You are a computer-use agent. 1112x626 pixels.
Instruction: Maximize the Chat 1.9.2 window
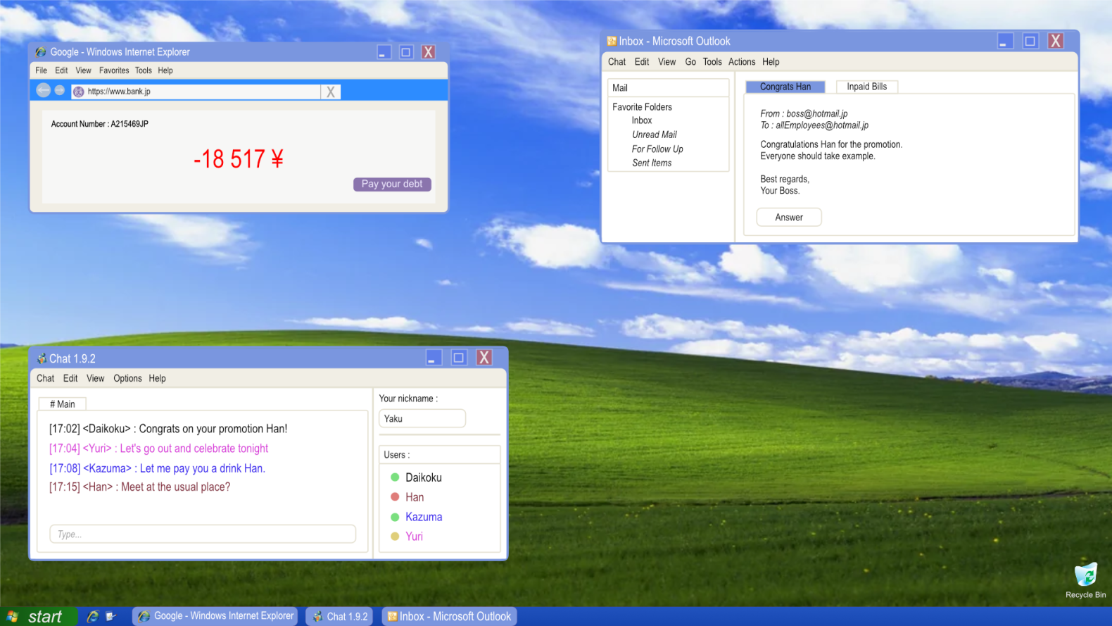(x=459, y=358)
